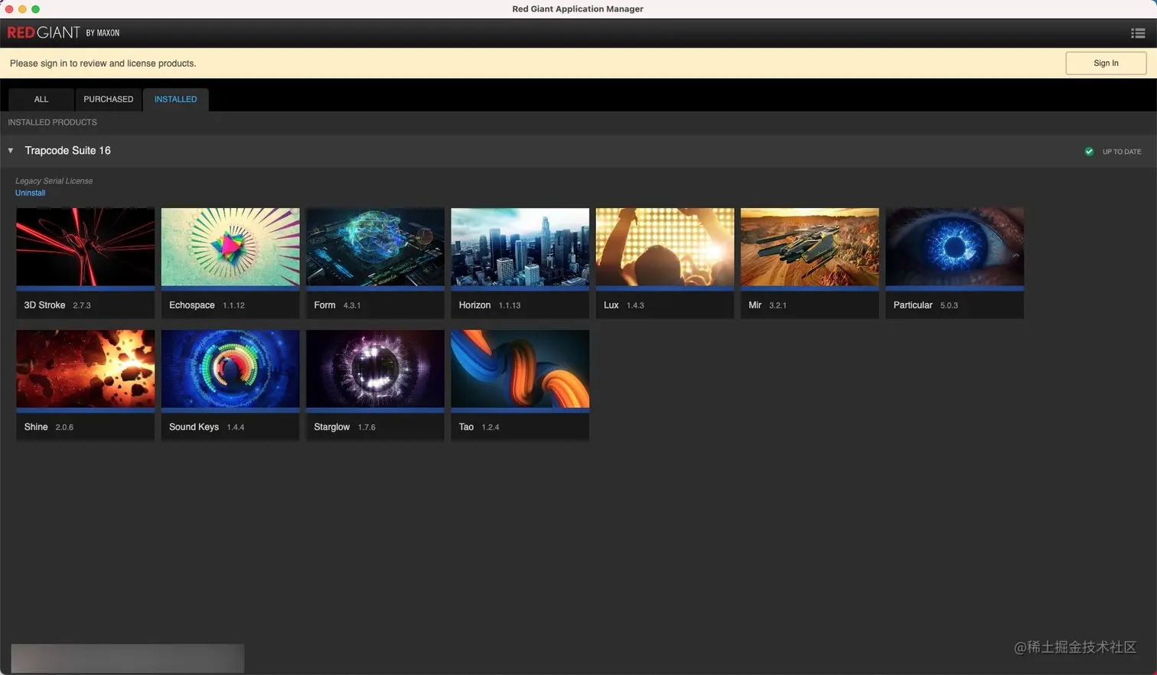This screenshot has width=1157, height=675.
Task: Click the Red Giant by Maxon logo
Action: (x=64, y=33)
